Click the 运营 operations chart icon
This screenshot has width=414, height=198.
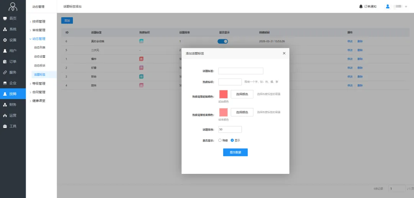click(5, 115)
